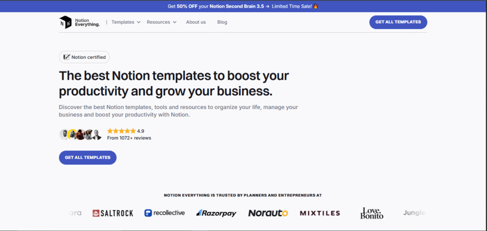Click the five-star rating icons
The image size is (487, 231).
[121, 131]
